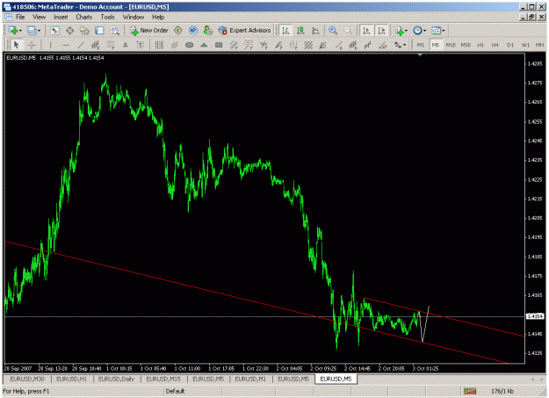Switch chart period to M1
549x398 pixels.
pos(421,45)
